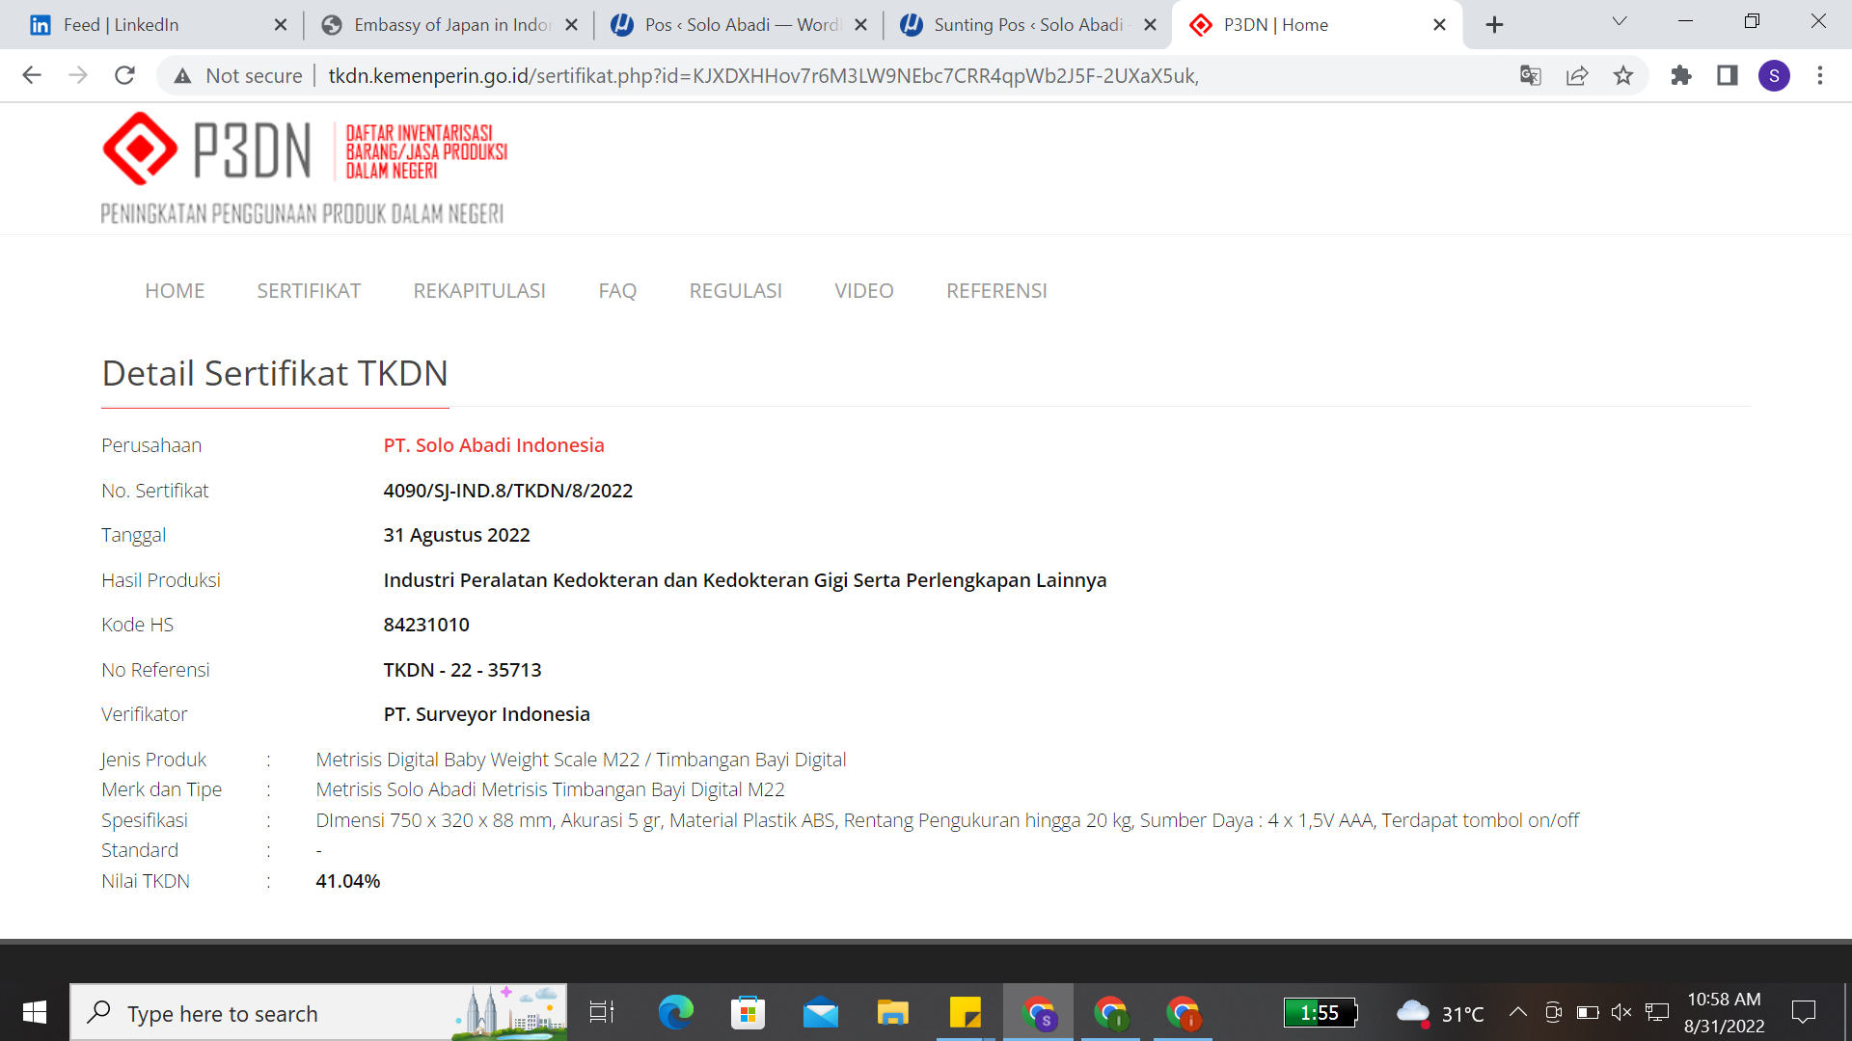Open the Chrome extensions puzzle icon
Viewport: 1852px width, 1041px height.
coord(1681,75)
